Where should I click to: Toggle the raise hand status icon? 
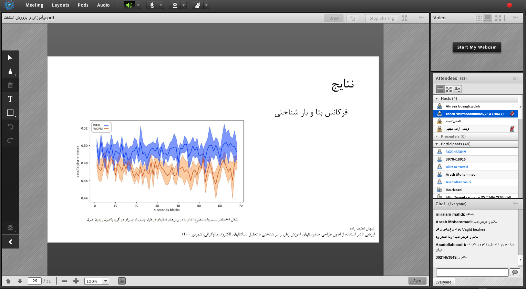click(198, 5)
